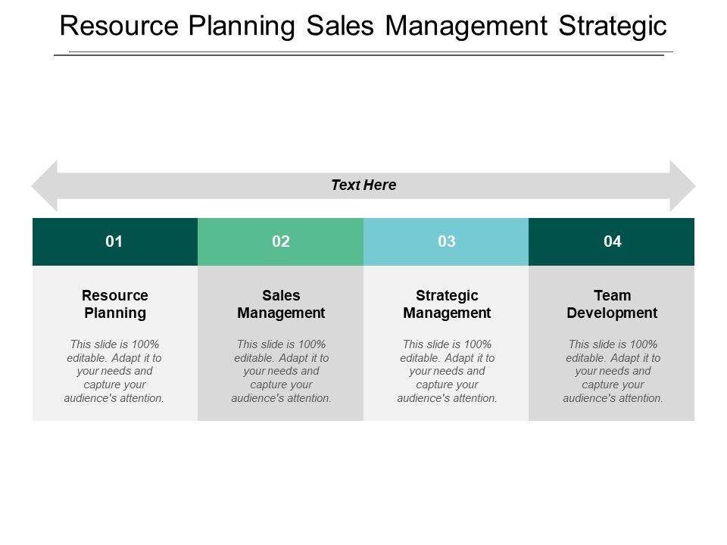This screenshot has height=545, width=727.
Task: Click the "Resource Planning" column heading
Action: tap(115, 304)
